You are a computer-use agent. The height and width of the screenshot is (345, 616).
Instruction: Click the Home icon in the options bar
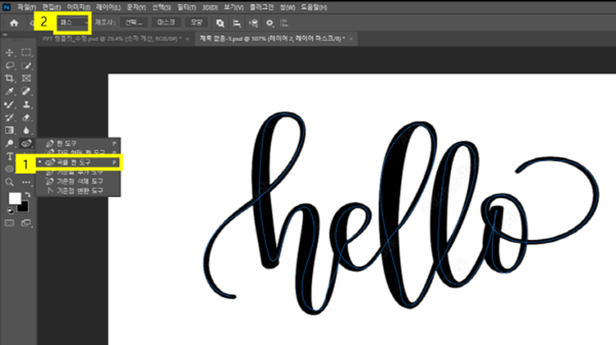point(14,23)
